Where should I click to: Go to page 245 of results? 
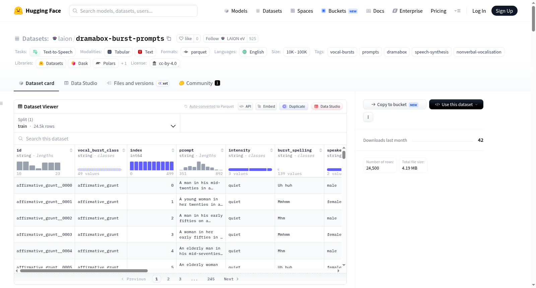[211, 279]
